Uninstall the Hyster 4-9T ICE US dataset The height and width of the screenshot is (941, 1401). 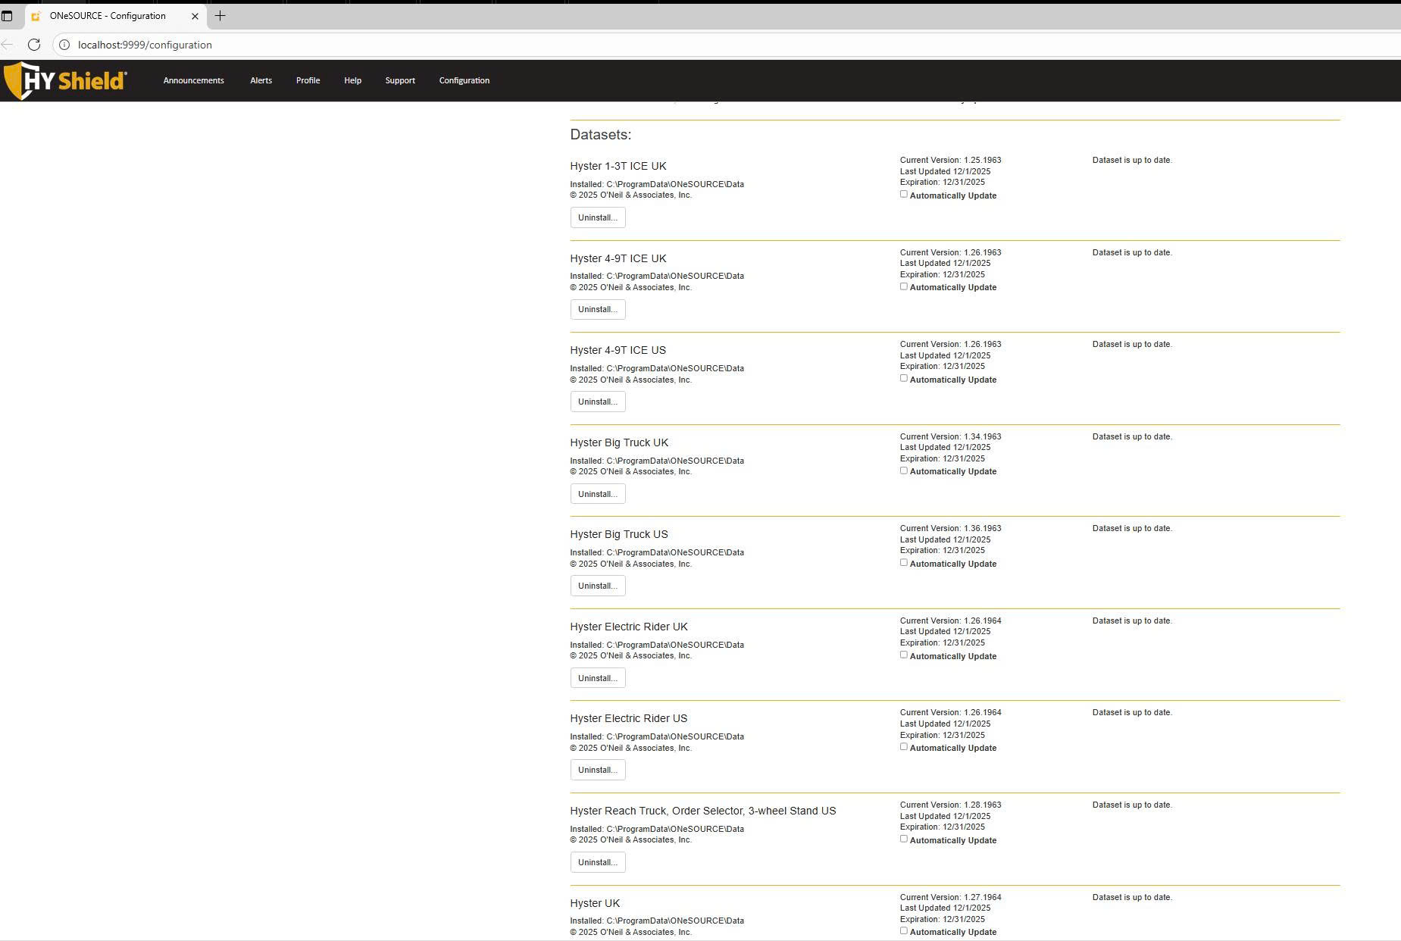pyautogui.click(x=598, y=402)
